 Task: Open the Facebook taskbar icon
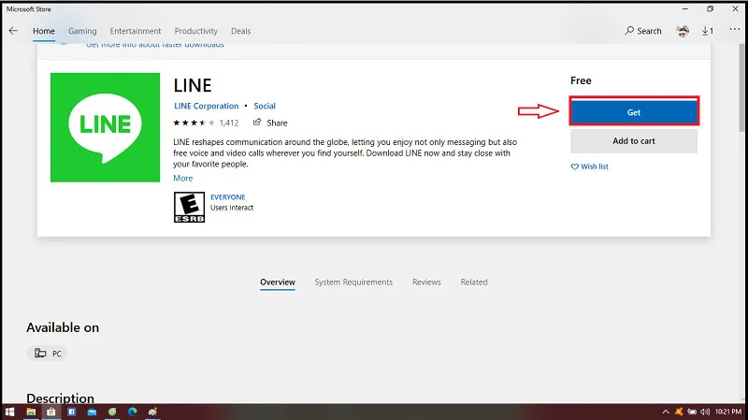[x=72, y=412]
